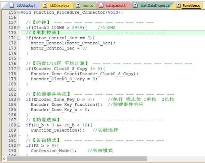
Task: Click Encoder_Clock0_S_Copy = 0 on line 179
Action: pos(64,79)
